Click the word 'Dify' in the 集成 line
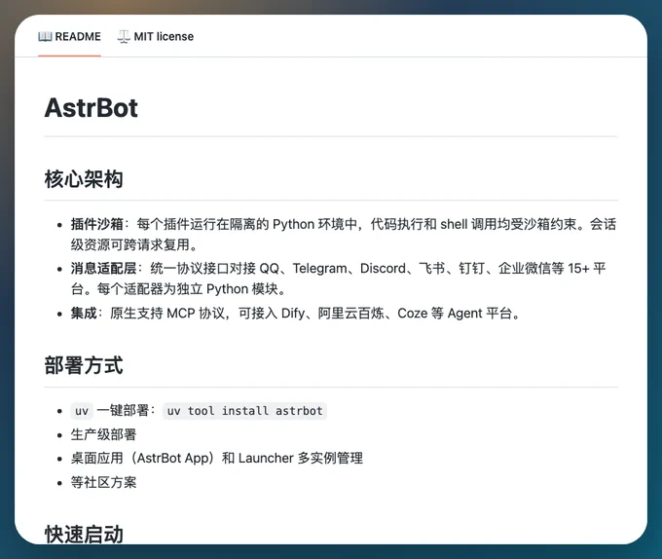 [x=293, y=314]
